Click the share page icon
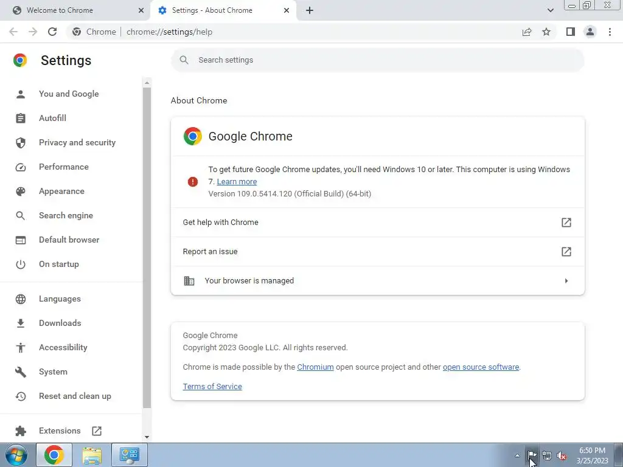Viewport: 623px width, 467px height. (x=527, y=32)
